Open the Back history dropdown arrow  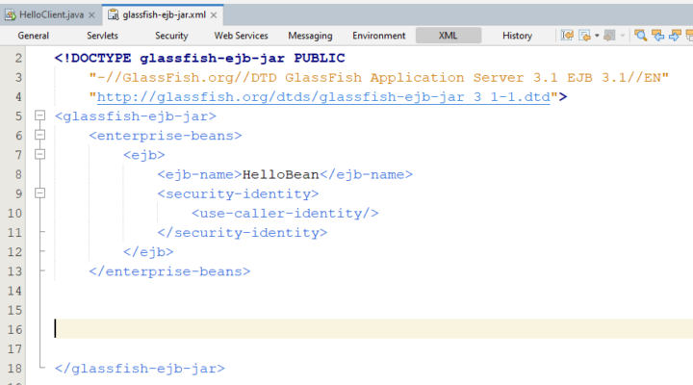tap(597, 36)
